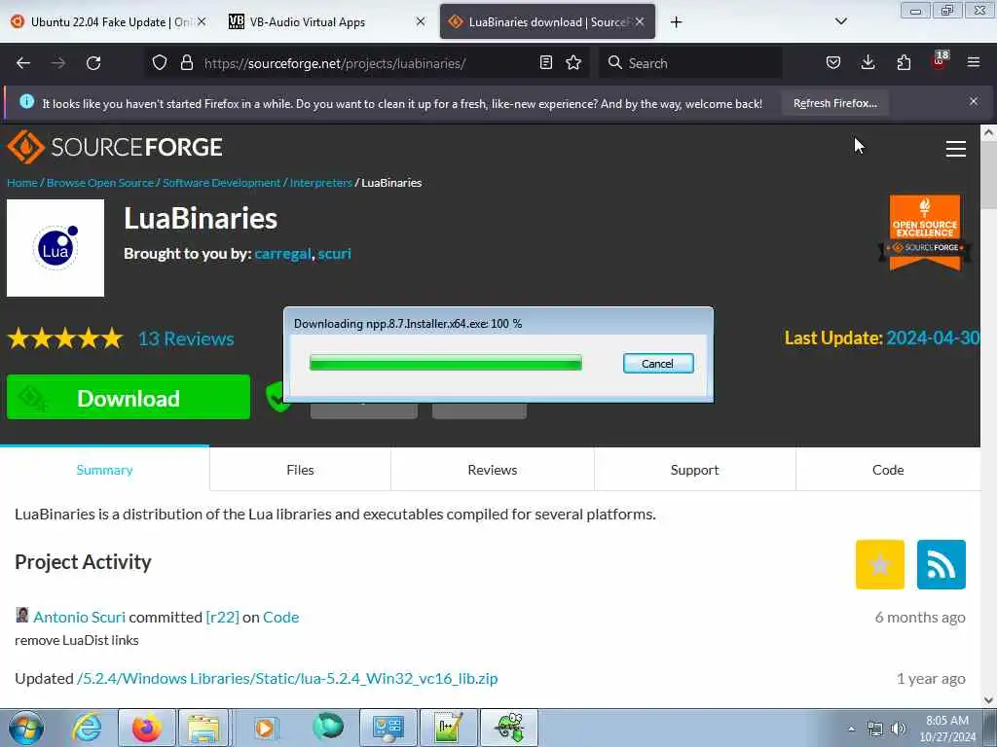Open Browse Open Source breadcrumb
The image size is (997, 747).
tap(100, 182)
